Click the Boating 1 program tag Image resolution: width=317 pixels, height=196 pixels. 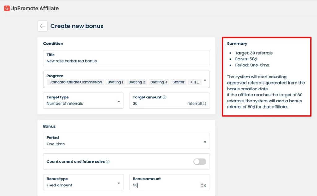pos(115,82)
